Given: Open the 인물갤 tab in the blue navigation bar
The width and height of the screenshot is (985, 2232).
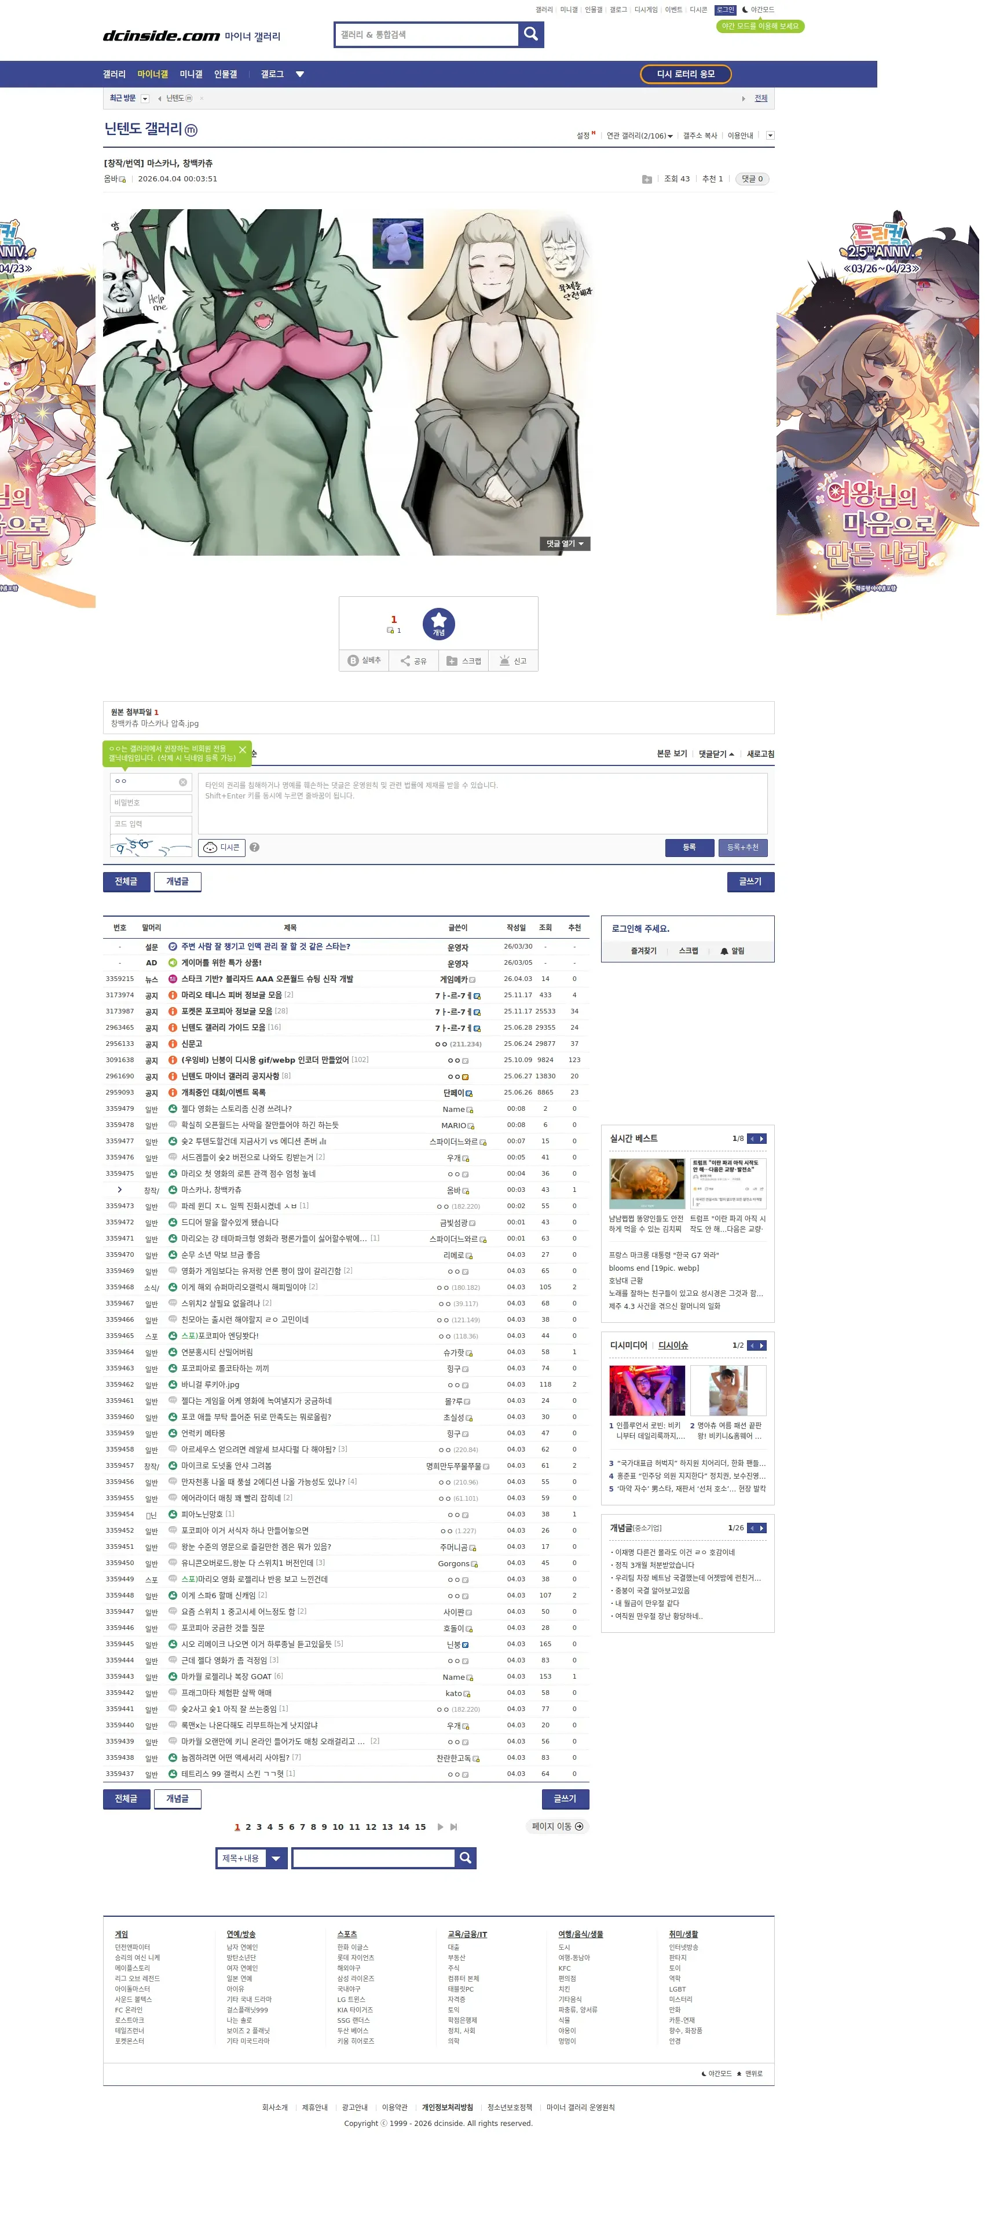Looking at the screenshot, I should point(226,75).
